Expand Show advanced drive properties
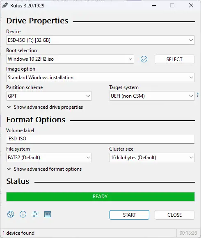Image resolution: width=201 pixels, height=238 pixels. (45, 107)
